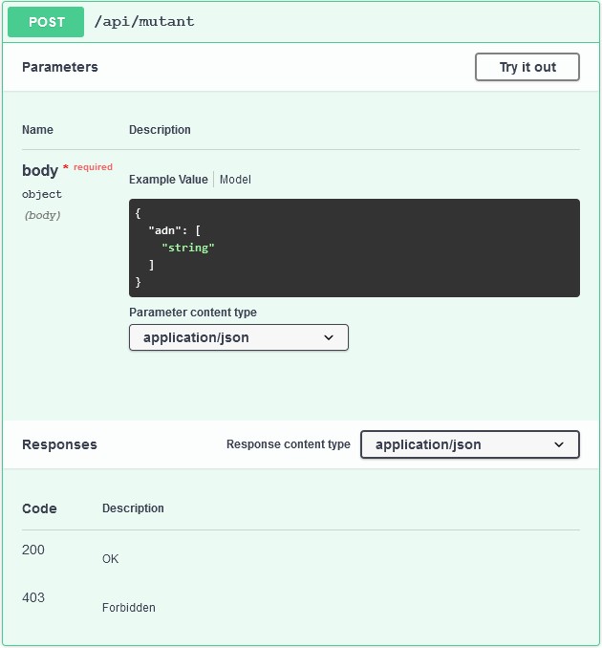Click the /api/mutant path text

(144, 21)
